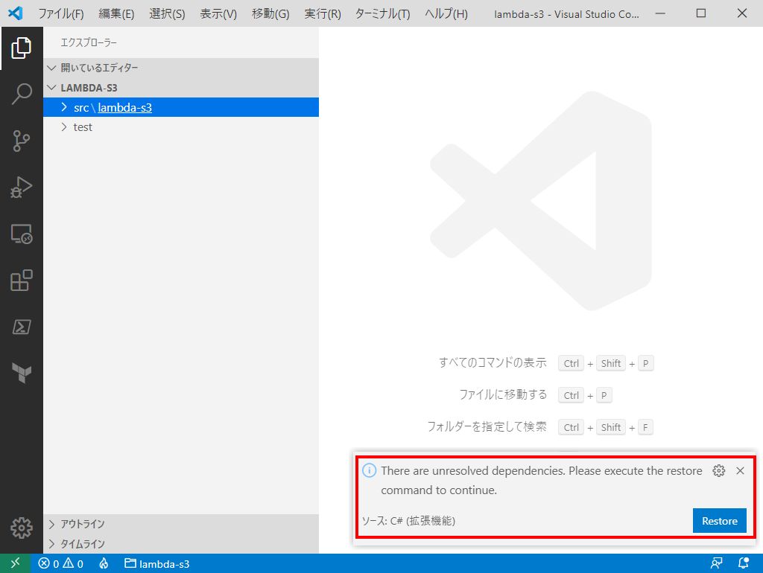Open the notifications bell in status bar

click(742, 563)
